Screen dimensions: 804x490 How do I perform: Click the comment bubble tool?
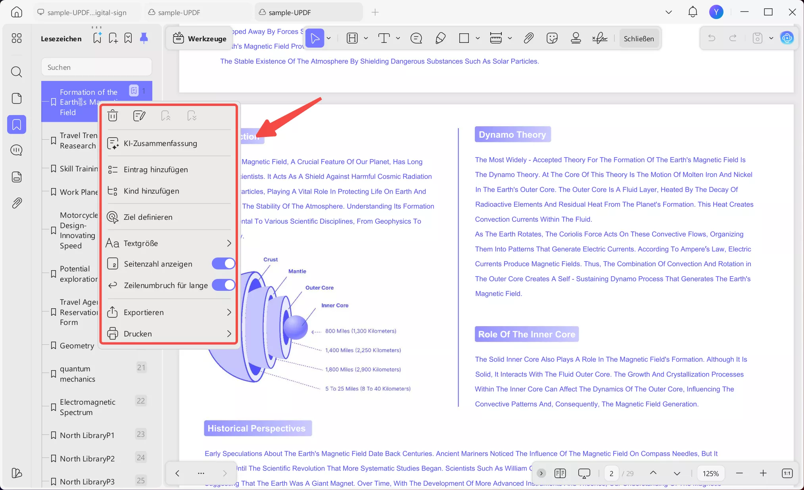tap(416, 38)
